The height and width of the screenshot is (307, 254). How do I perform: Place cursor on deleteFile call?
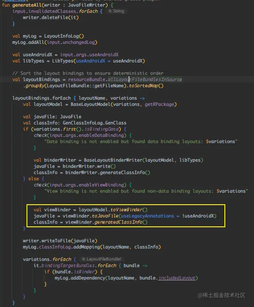coord(55,18)
